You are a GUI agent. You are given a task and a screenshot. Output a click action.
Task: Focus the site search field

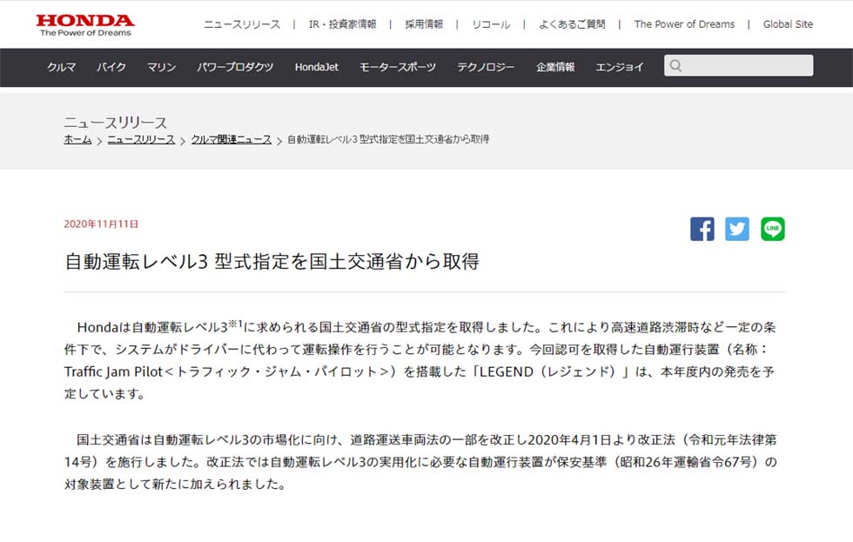point(738,65)
